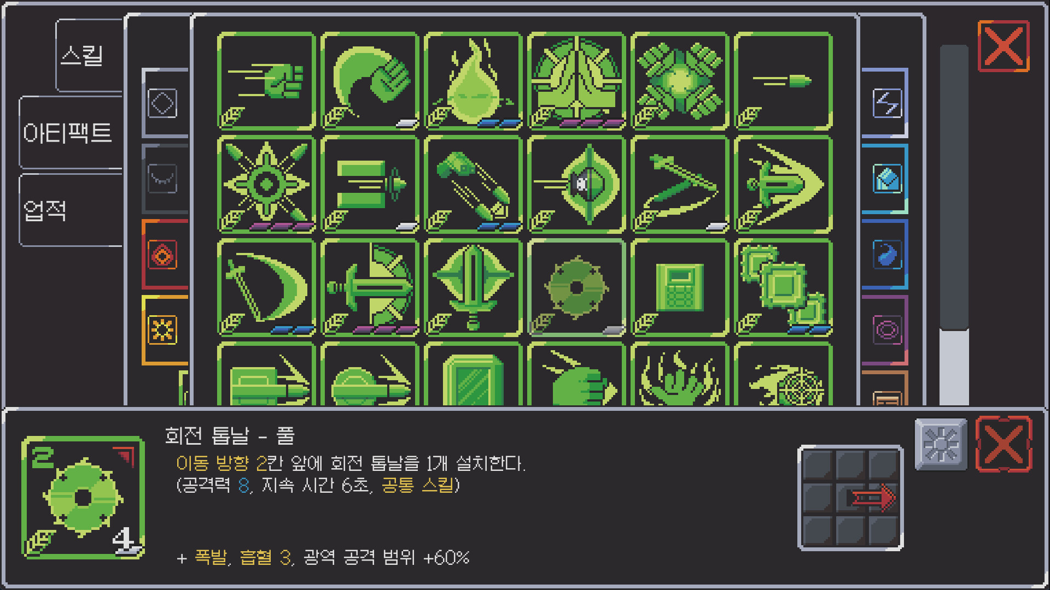Filter by yellow sun element category
The width and height of the screenshot is (1050, 590).
[164, 330]
